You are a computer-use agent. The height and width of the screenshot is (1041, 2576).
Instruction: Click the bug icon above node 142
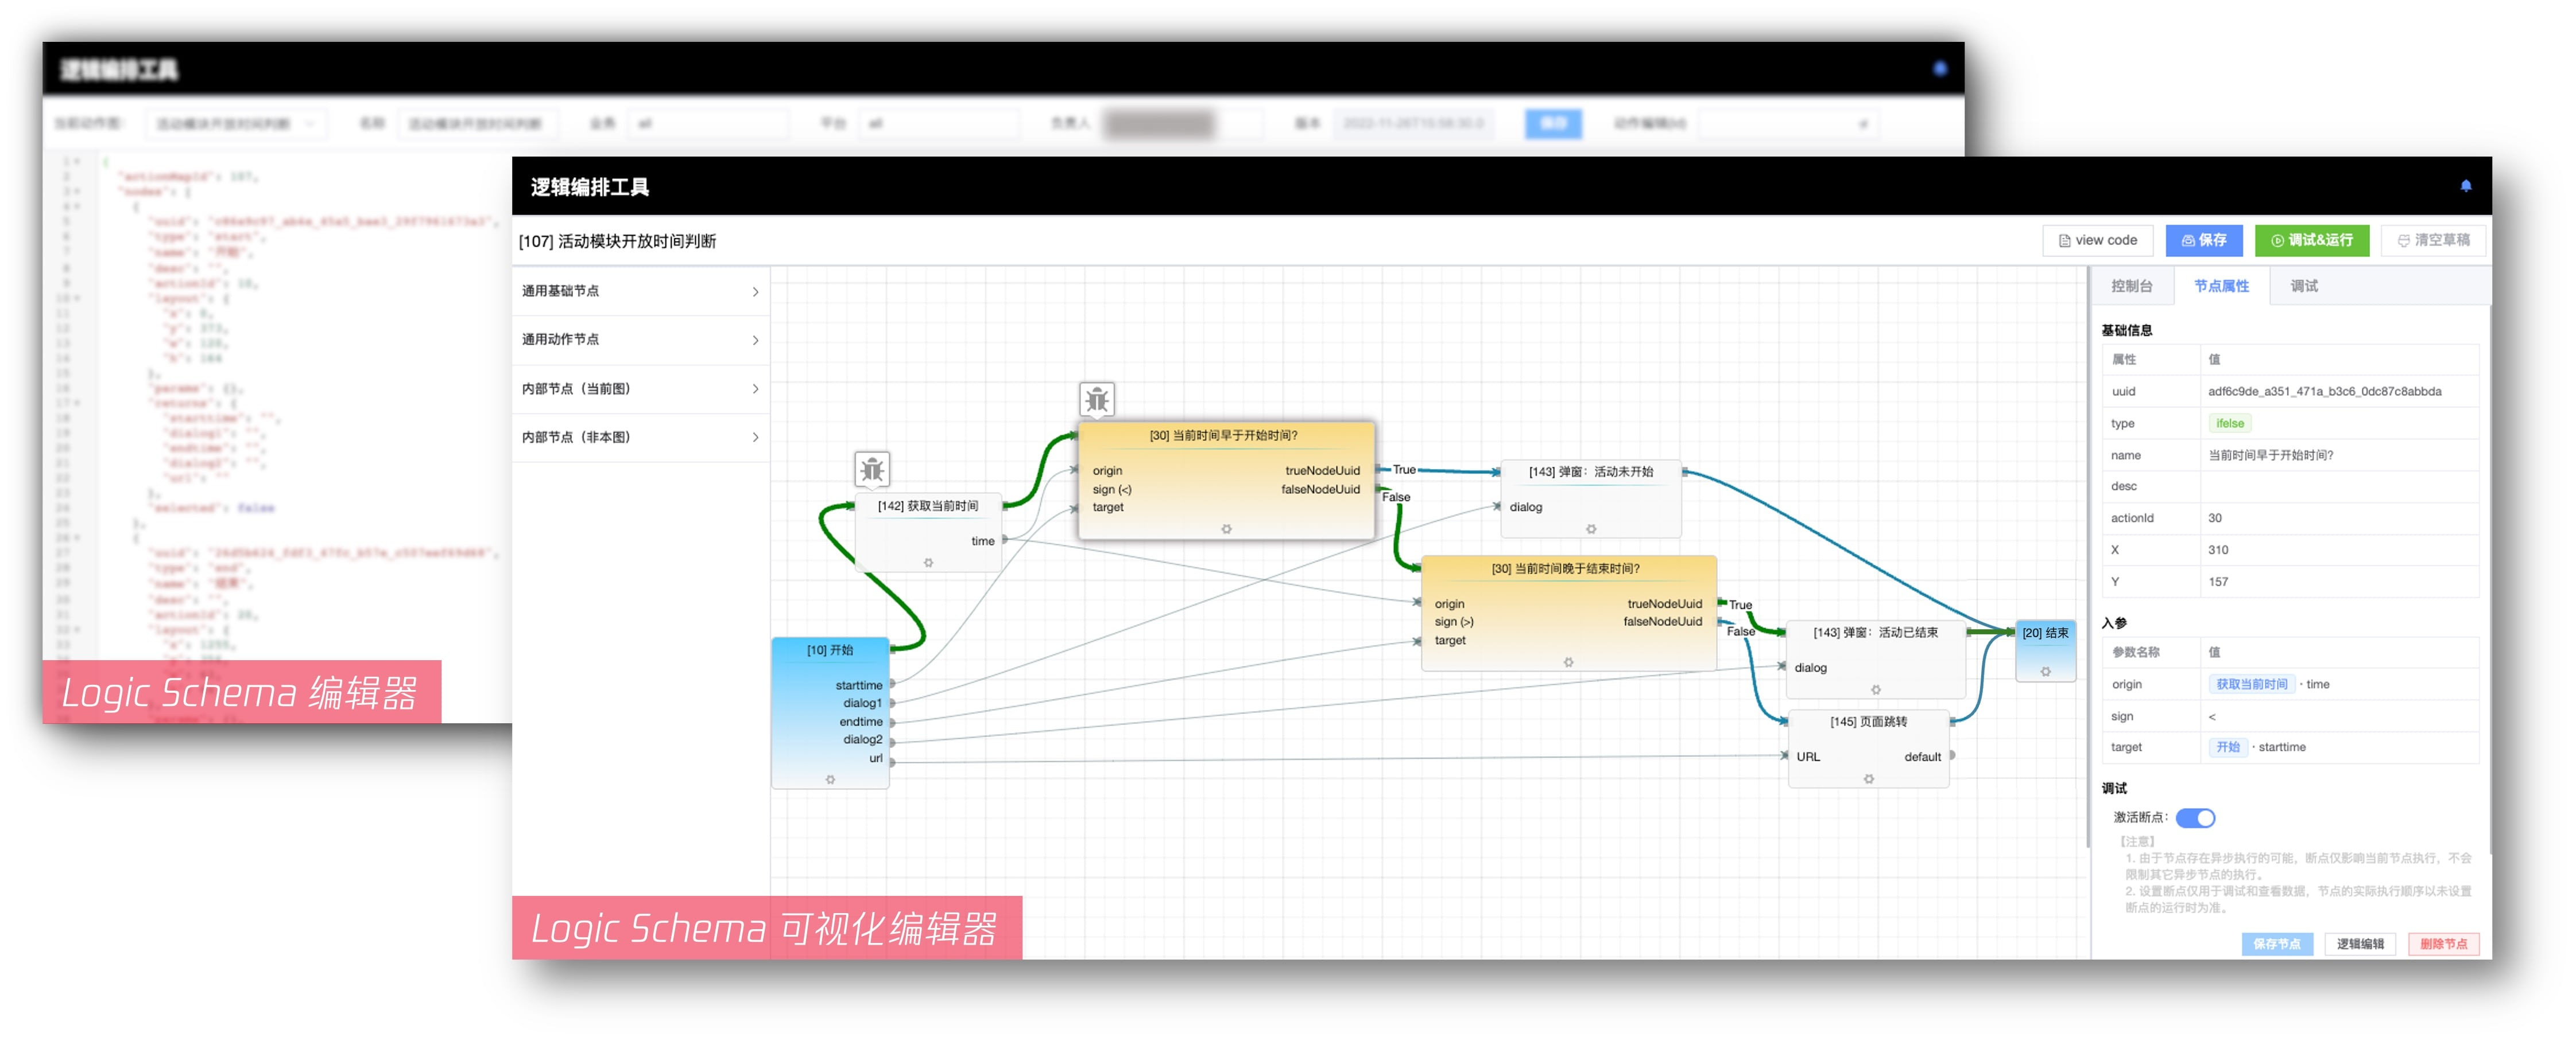pyautogui.click(x=872, y=469)
